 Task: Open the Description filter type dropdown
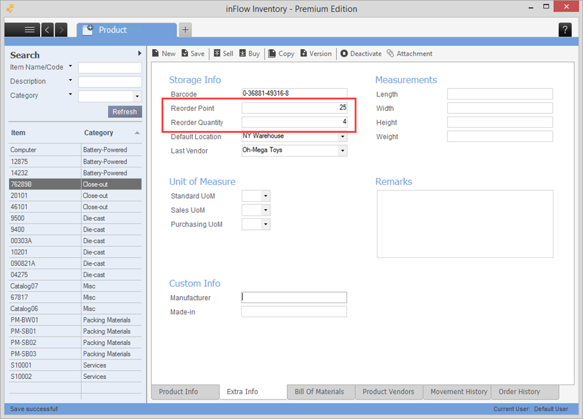(x=70, y=80)
